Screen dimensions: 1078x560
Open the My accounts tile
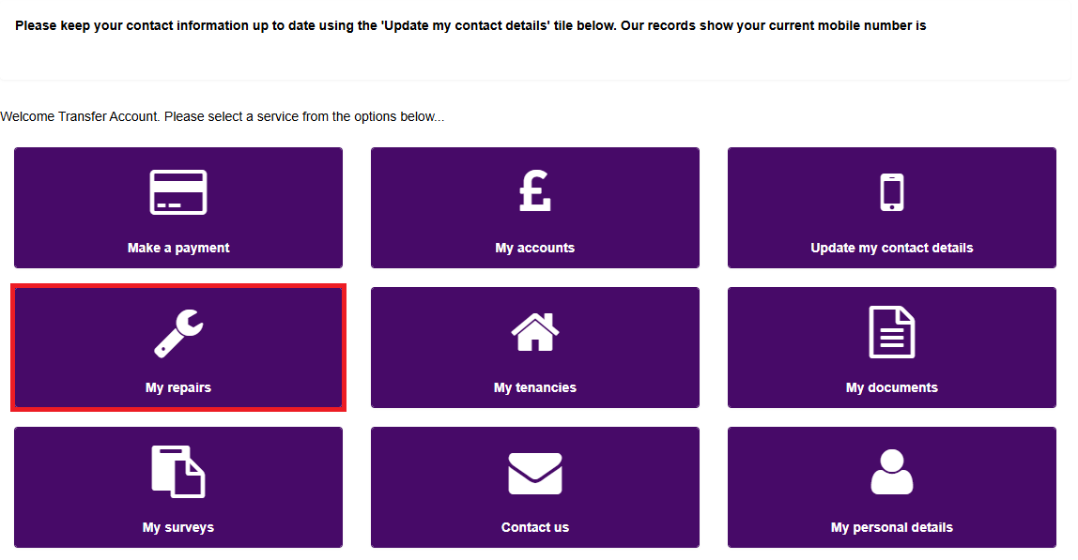click(x=535, y=207)
